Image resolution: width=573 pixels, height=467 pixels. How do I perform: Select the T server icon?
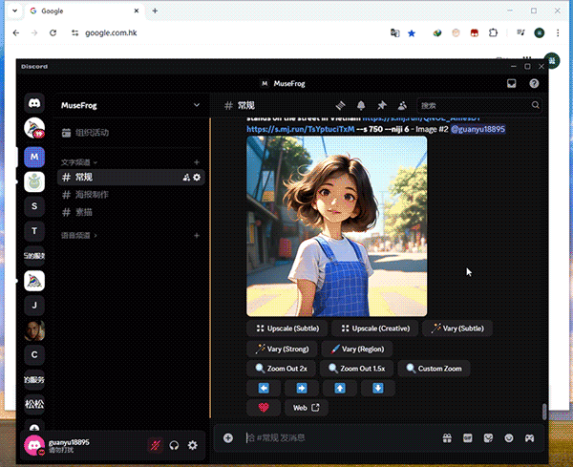click(34, 231)
